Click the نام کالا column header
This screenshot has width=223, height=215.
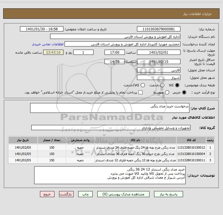[x=136, y=140]
